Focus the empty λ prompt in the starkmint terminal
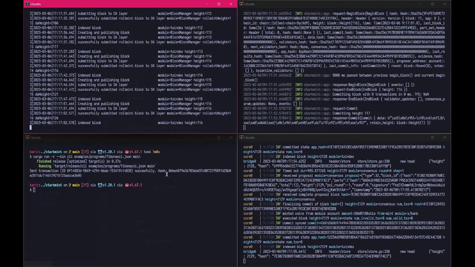Viewport: 475px width, 267px height. pyautogui.click(x=34, y=190)
